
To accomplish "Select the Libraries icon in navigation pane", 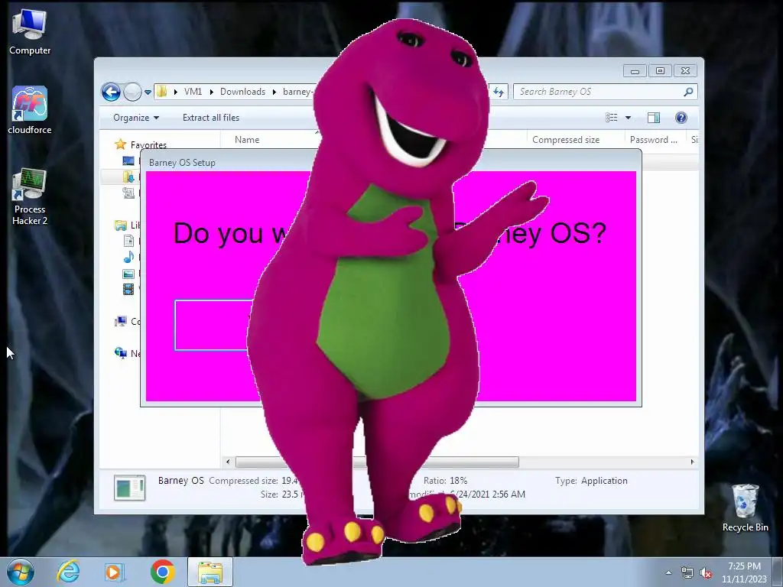I will pyautogui.click(x=121, y=225).
